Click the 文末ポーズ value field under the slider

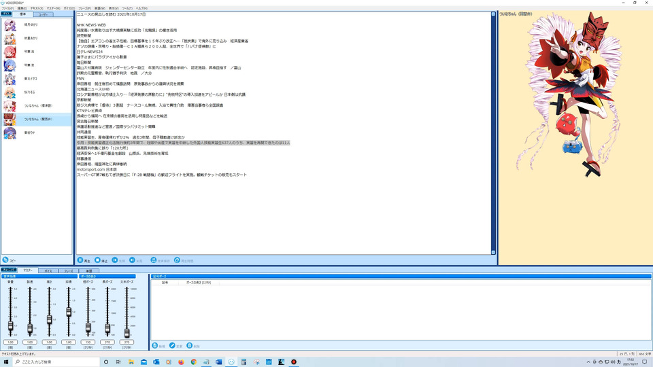tap(127, 342)
